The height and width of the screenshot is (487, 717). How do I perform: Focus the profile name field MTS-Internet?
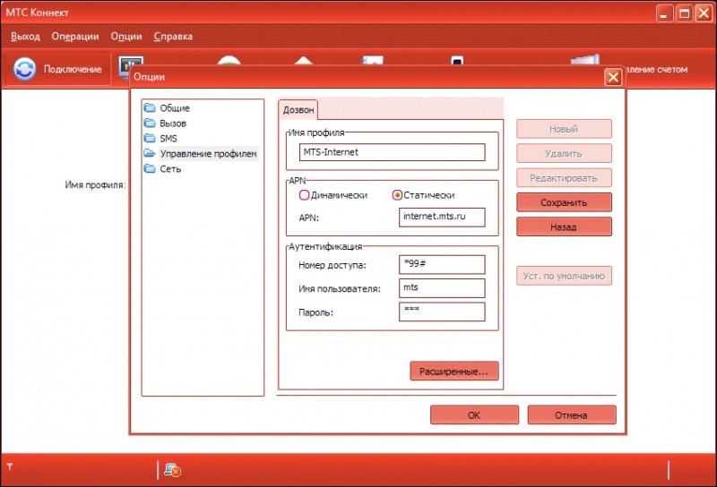pyautogui.click(x=392, y=152)
